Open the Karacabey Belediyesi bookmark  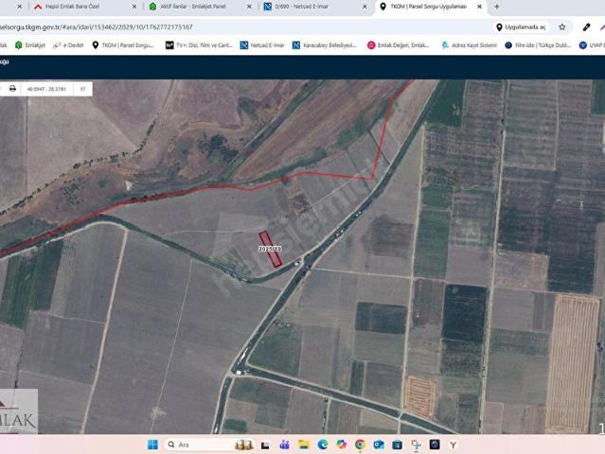click(x=325, y=44)
